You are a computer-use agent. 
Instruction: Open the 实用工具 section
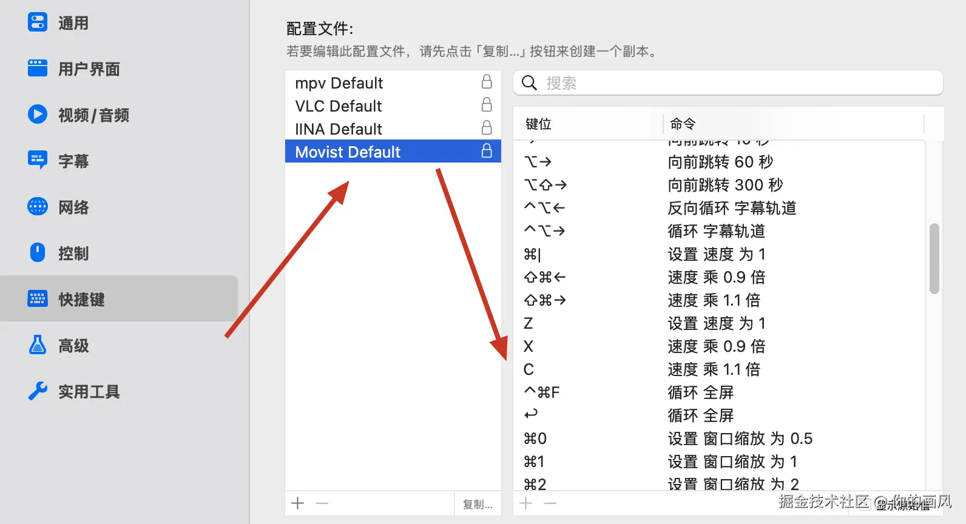click(x=119, y=392)
